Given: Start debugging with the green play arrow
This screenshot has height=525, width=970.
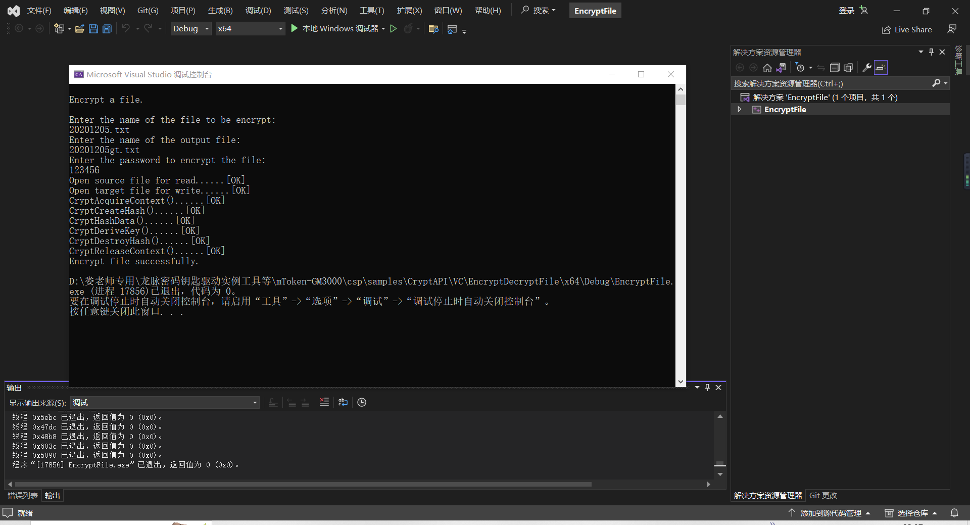Looking at the screenshot, I should coord(294,28).
